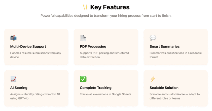The image size is (212, 111).
Task: Click the 'Powerful capabilities' subtitle text
Action: (x=106, y=16)
